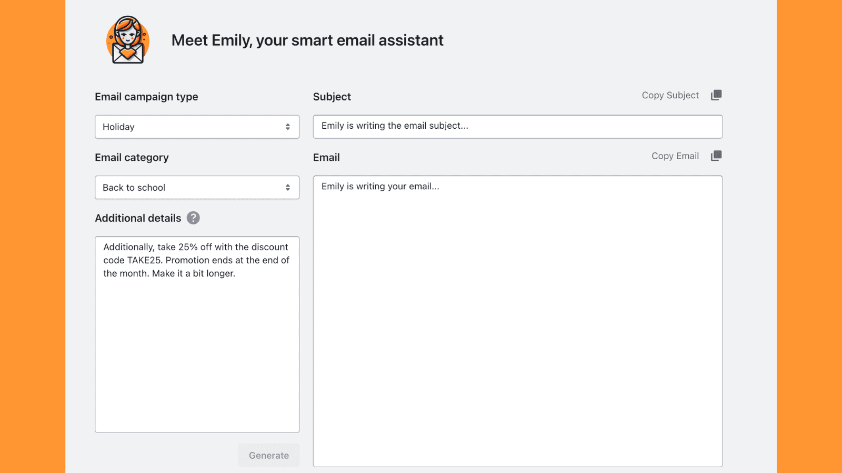Screen dimensions: 842x473
Task: Click inside the Subject input field
Action: (517, 126)
